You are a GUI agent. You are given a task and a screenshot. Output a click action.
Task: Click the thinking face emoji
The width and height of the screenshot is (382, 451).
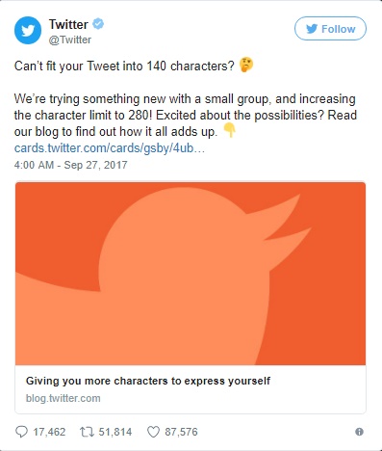point(246,66)
